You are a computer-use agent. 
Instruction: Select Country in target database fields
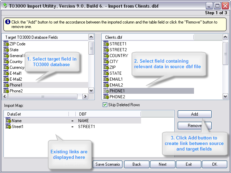point(16,62)
